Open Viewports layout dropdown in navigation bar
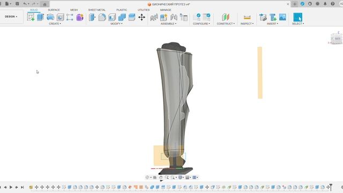Viewport: 343px width, 193px height. pos(195,177)
